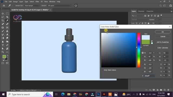Click the layer effects fx icon
The width and height of the screenshot is (173, 97).
click(x=150, y=90)
